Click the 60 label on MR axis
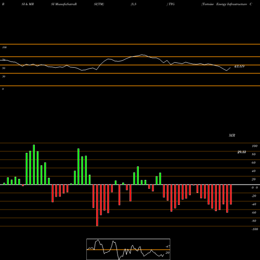 pos(254,163)
